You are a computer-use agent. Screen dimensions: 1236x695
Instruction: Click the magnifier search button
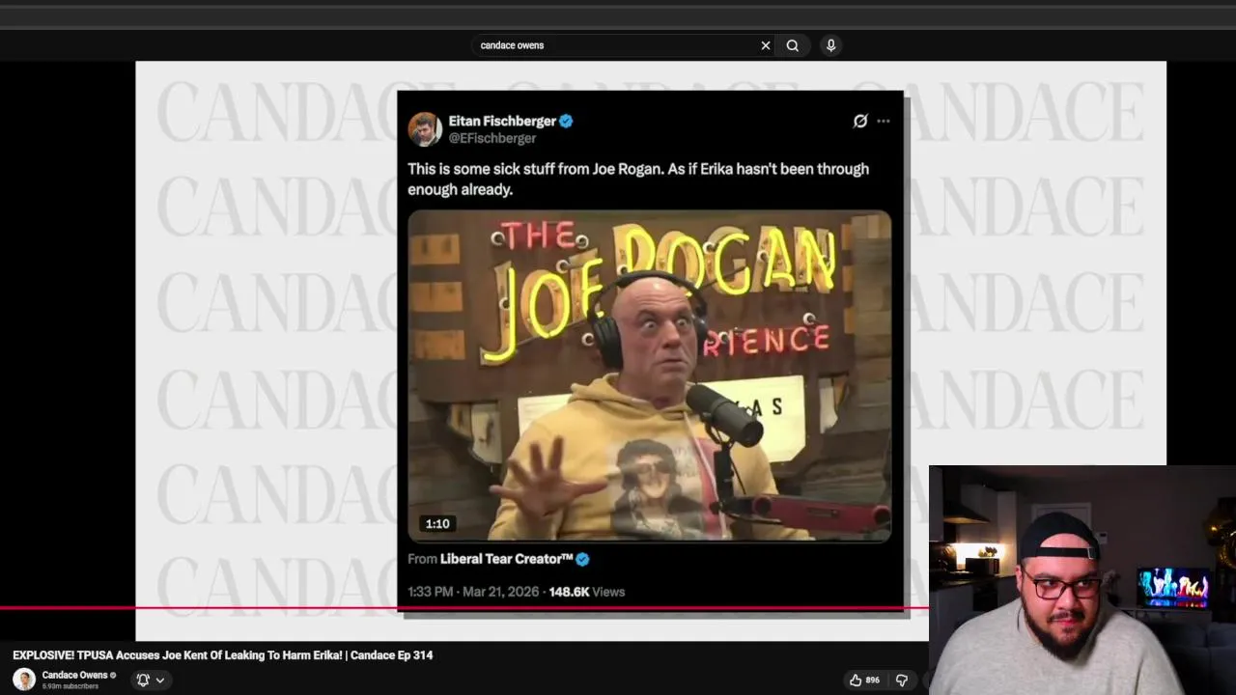click(793, 45)
